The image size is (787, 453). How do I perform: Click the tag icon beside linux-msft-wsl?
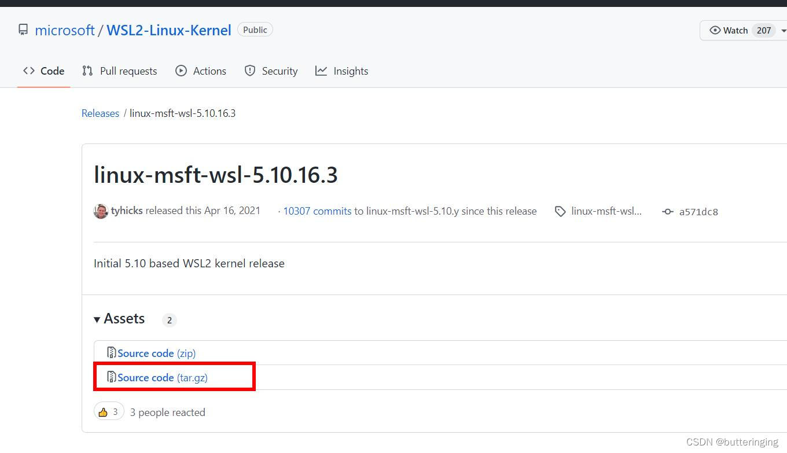[x=560, y=211]
